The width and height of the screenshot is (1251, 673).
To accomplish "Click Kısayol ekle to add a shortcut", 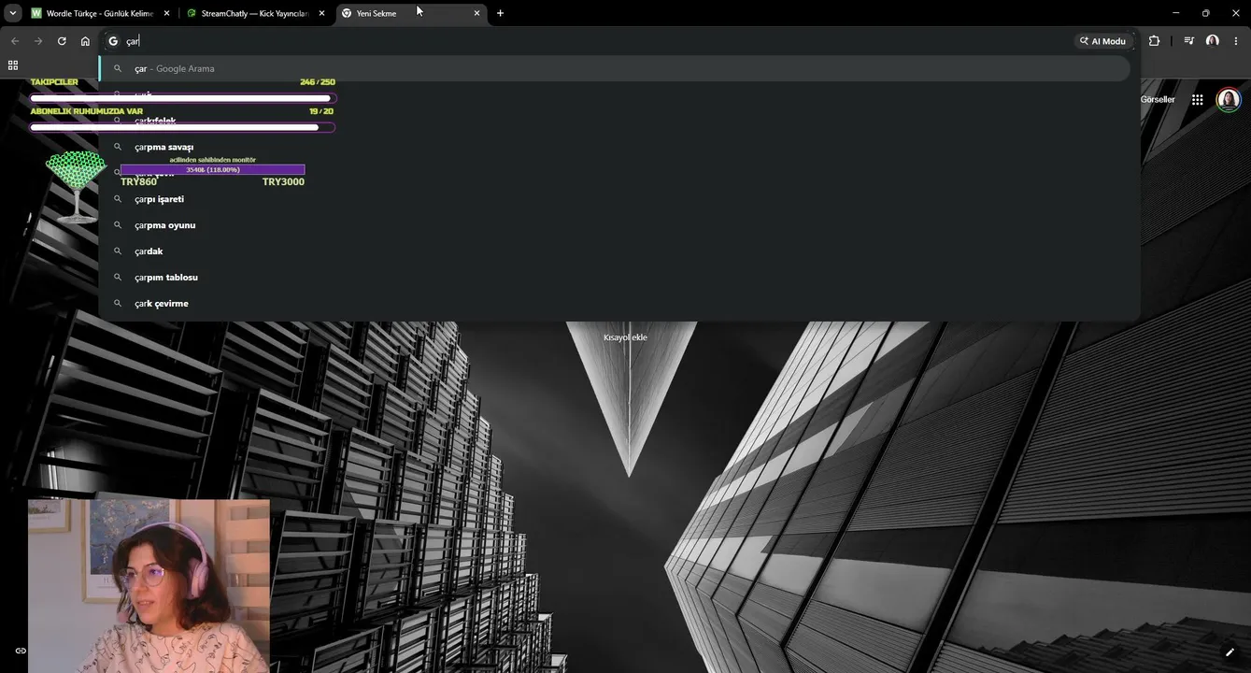I will pyautogui.click(x=625, y=337).
